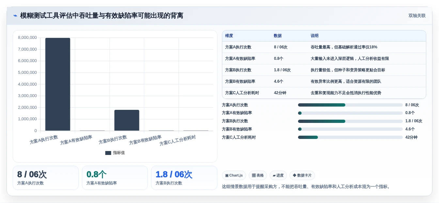Click y-axis label 4,000,000
The height and width of the screenshot is (203, 439).
27,84
